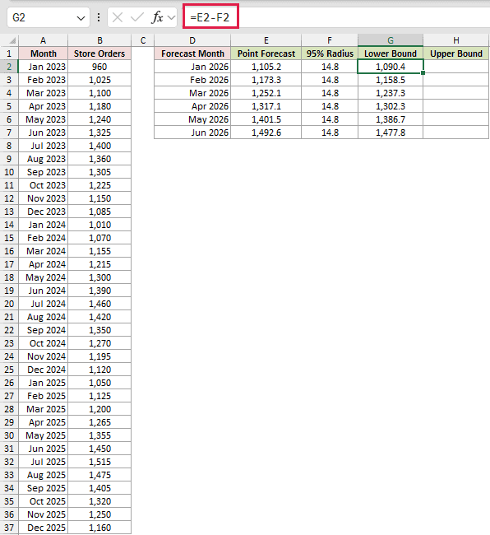Select point forecast cell 1,317.1
This screenshot has width=490, height=535.
pos(266,106)
